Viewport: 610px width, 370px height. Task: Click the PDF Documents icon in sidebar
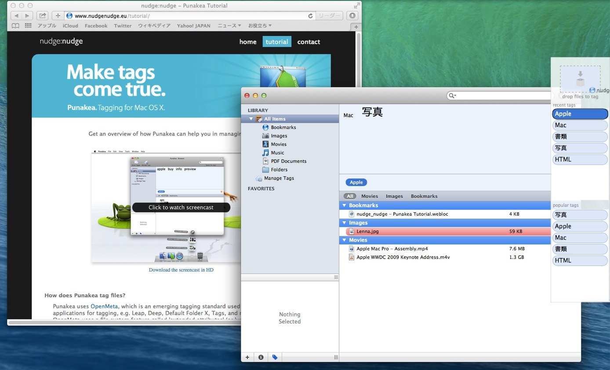pyautogui.click(x=265, y=161)
